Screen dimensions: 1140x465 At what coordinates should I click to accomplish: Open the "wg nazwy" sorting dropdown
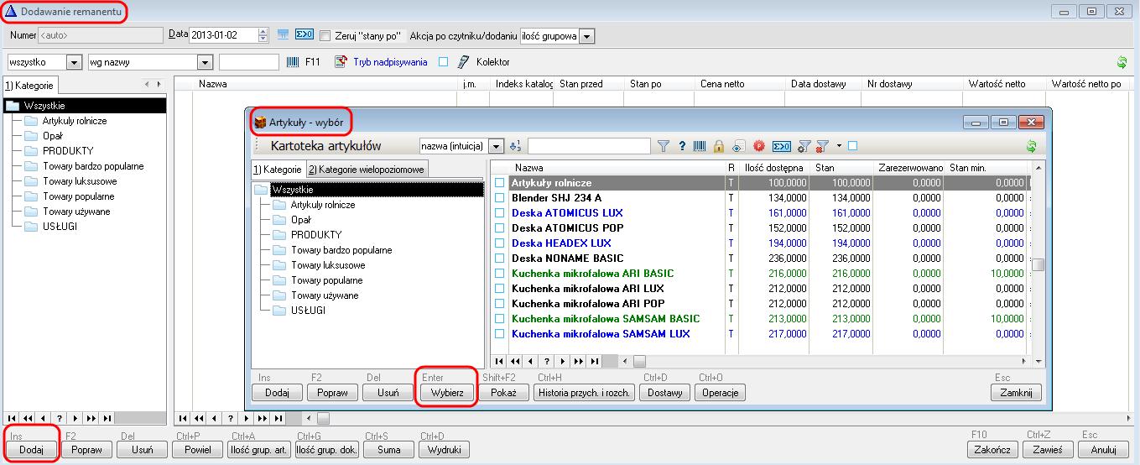pos(204,62)
